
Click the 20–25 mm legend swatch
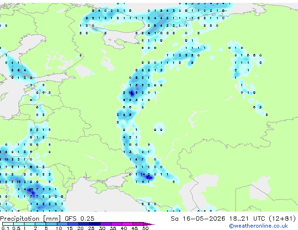click(x=84, y=224)
